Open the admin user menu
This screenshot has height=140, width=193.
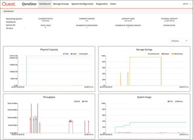187,4
